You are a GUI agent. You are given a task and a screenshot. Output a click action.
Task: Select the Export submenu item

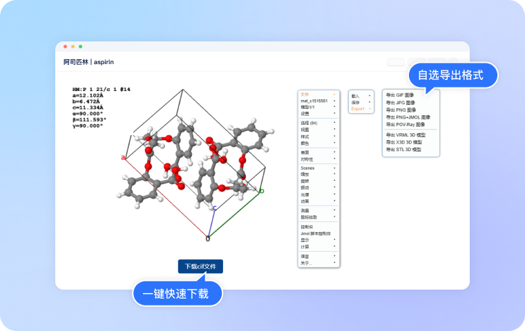pos(358,108)
